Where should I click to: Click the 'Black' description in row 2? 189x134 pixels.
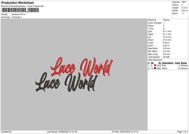tap(165, 69)
